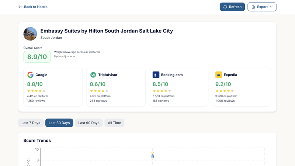Viewport: 295px width, 166px height.
Task: Open the Export dropdown
Action: (262, 7)
